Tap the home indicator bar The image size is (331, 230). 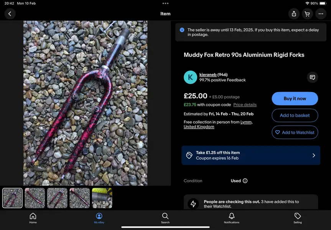point(166,227)
